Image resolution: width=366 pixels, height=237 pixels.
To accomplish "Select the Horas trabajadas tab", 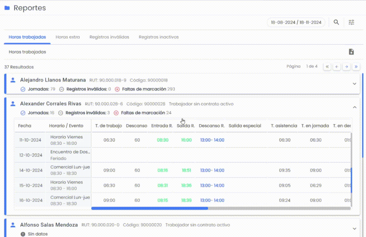I will 27,37.
